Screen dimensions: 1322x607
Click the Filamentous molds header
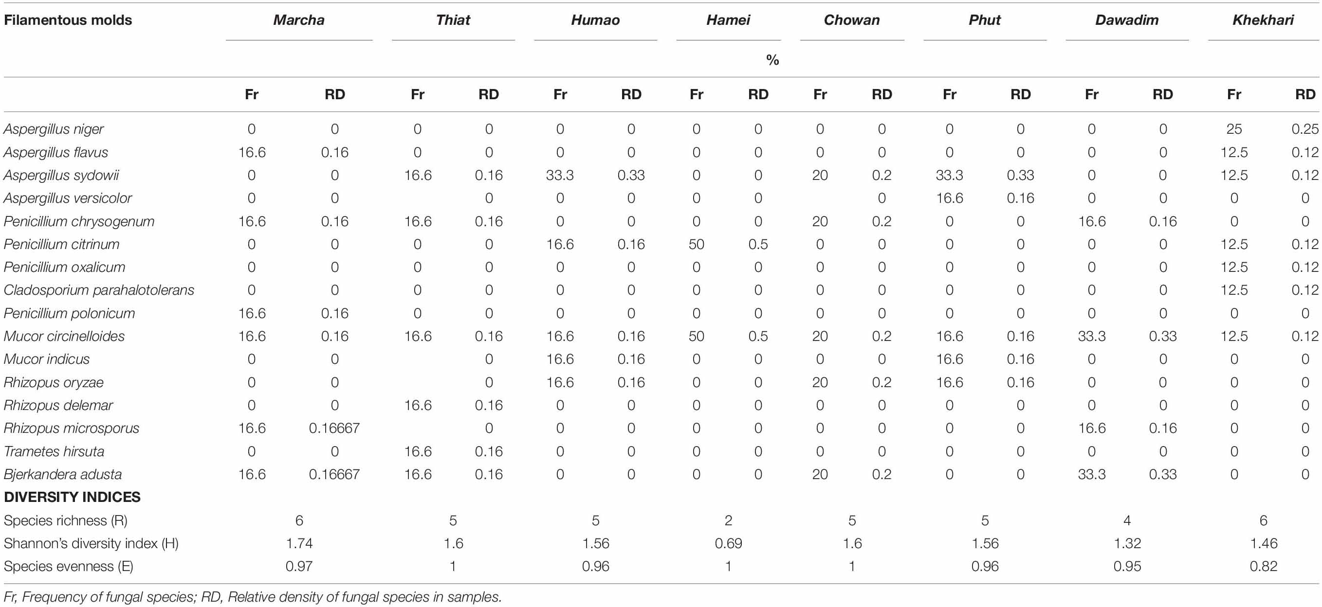click(x=68, y=20)
